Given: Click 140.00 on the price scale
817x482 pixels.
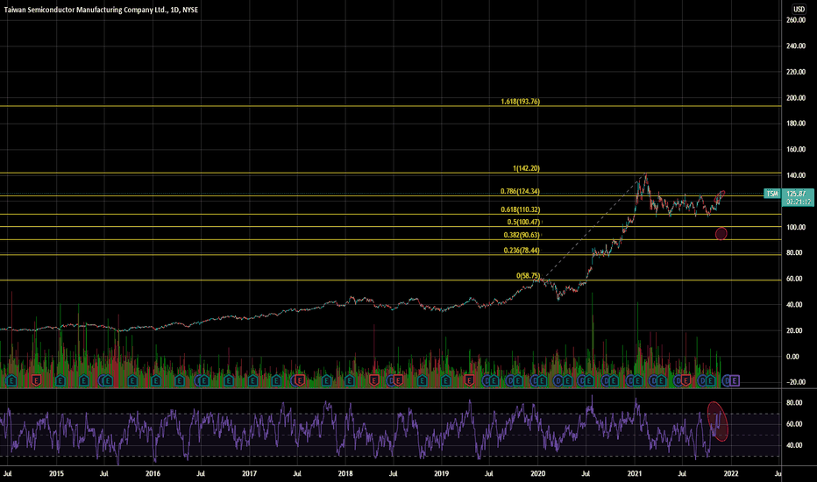Looking at the screenshot, I should (796, 175).
